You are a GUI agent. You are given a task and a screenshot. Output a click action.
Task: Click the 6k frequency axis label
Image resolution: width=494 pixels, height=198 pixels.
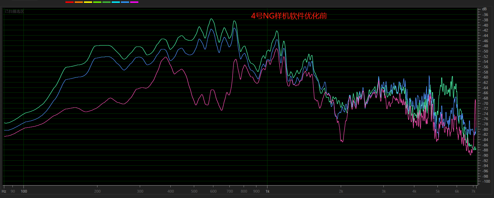[x=457, y=191]
